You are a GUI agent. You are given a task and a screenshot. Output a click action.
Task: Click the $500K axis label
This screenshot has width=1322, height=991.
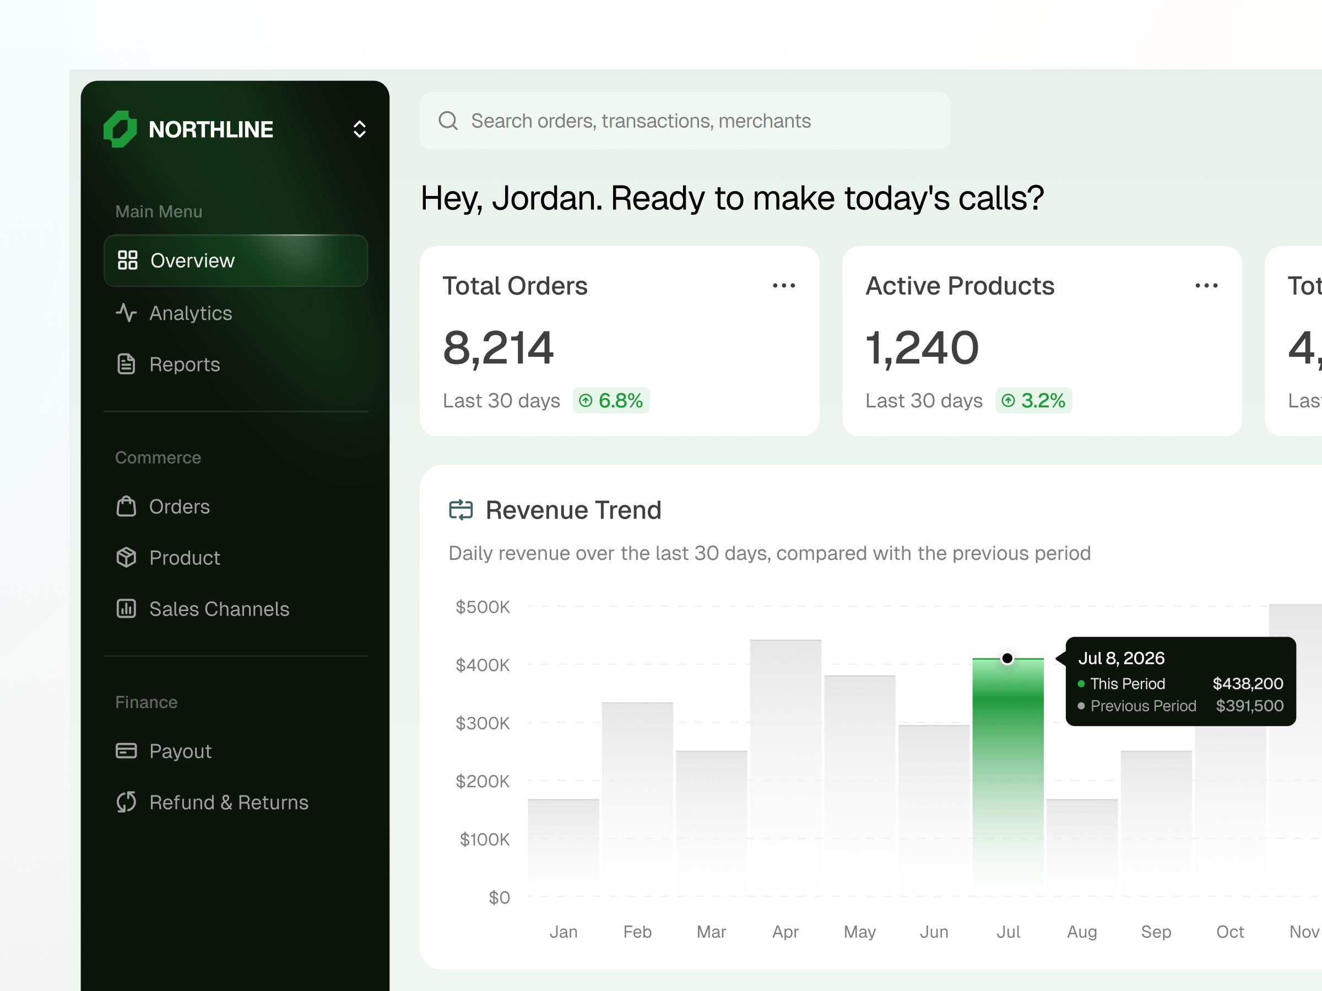tap(483, 607)
